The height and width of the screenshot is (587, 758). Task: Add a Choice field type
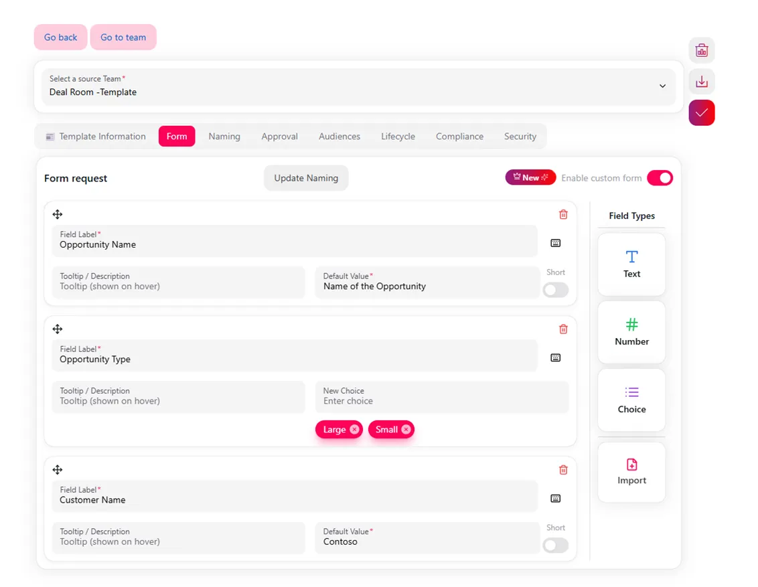coord(631,400)
